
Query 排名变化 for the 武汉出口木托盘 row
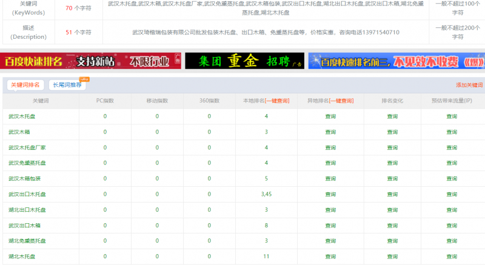click(392, 195)
